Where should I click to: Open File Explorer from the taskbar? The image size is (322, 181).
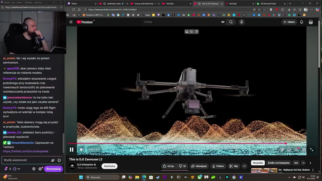(x=137, y=177)
